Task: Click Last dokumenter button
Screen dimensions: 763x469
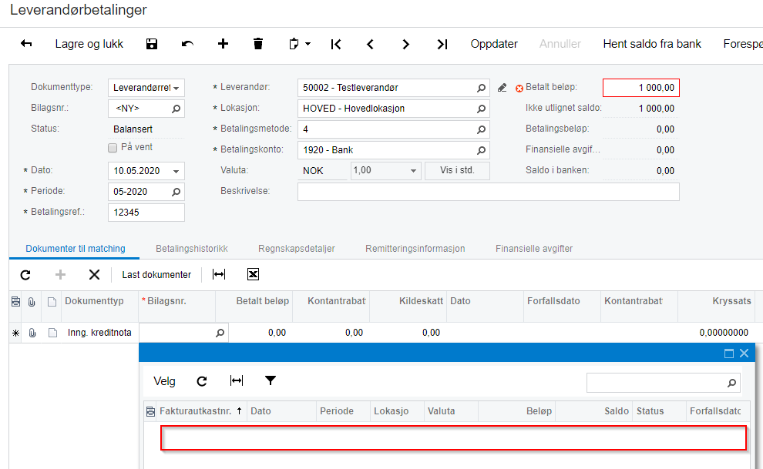Action: (156, 275)
